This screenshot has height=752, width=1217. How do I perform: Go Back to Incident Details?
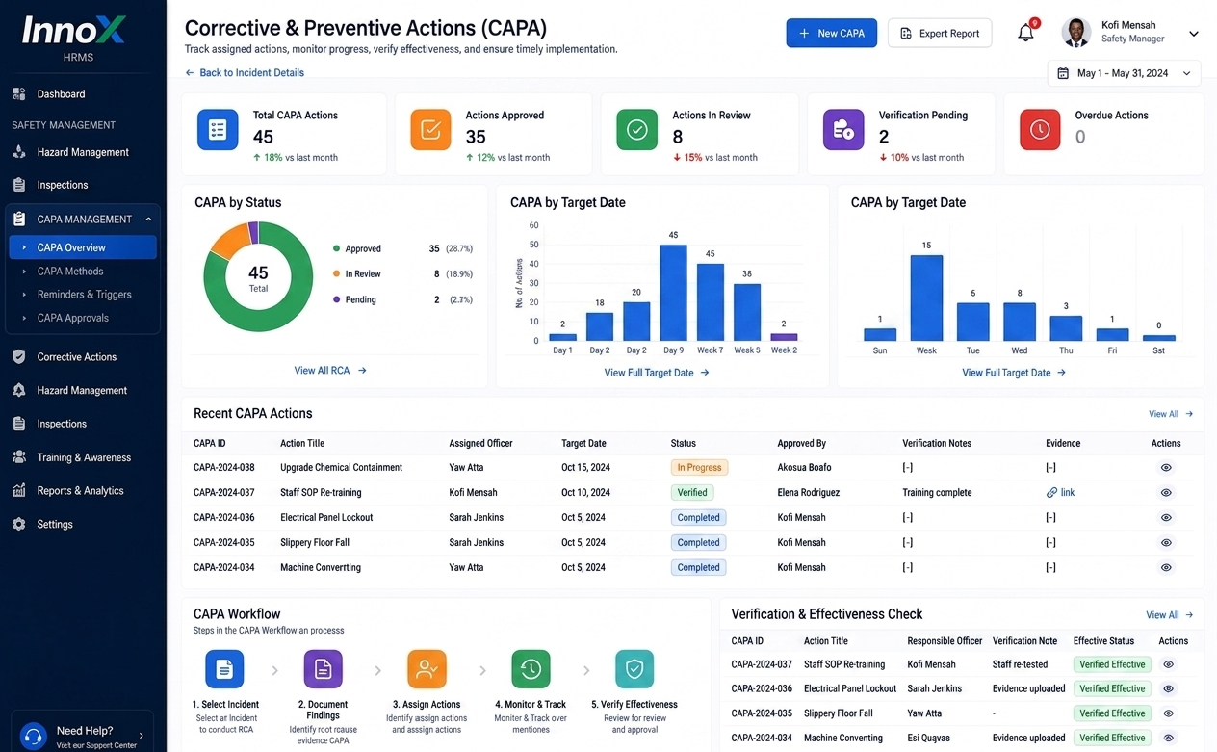[245, 72]
